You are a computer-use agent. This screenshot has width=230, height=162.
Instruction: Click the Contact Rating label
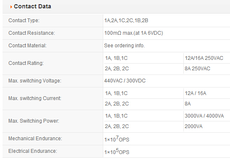[x=26, y=63]
